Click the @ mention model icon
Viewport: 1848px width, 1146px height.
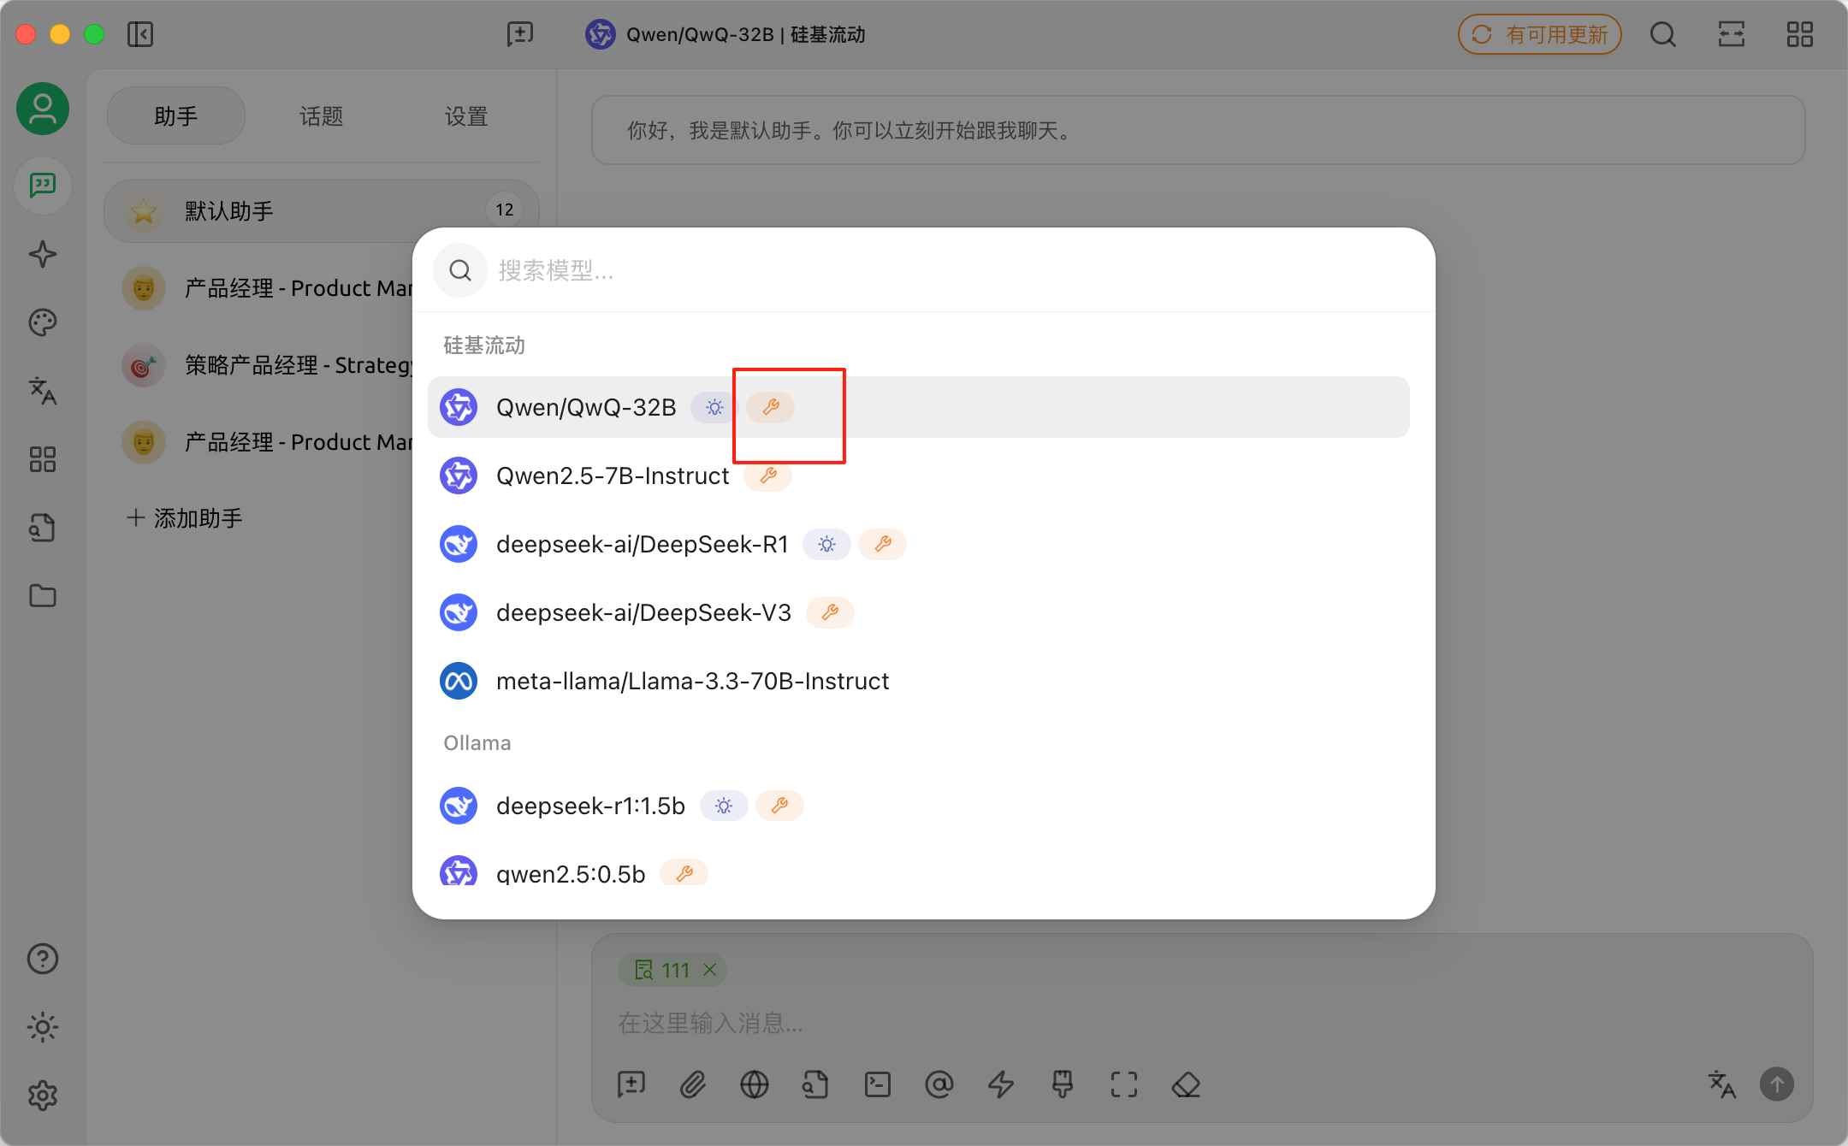[x=939, y=1084]
